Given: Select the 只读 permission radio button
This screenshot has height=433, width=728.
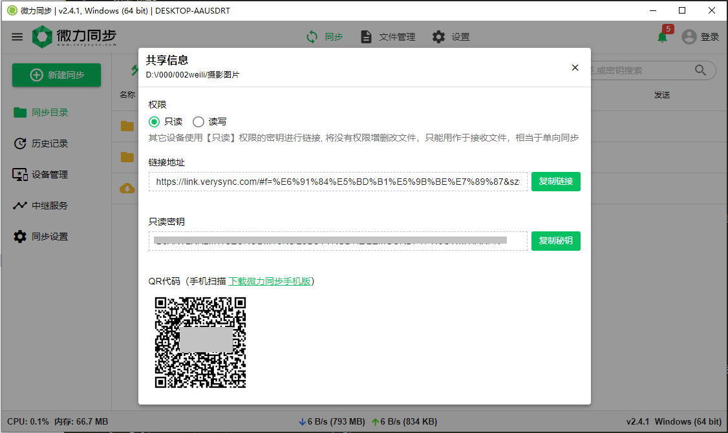Looking at the screenshot, I should tap(154, 121).
